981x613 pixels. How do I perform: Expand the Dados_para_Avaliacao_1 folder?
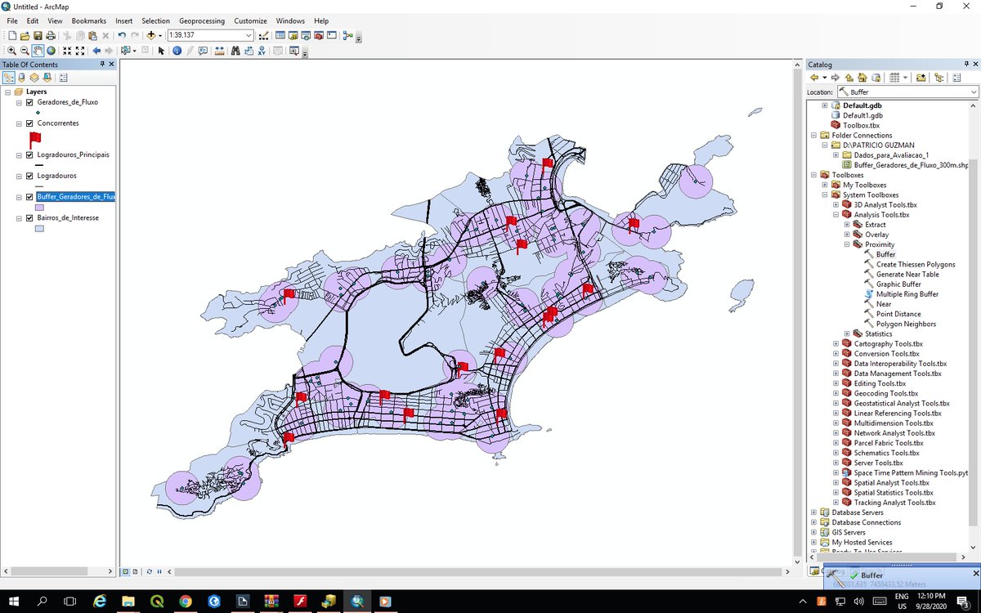click(835, 154)
